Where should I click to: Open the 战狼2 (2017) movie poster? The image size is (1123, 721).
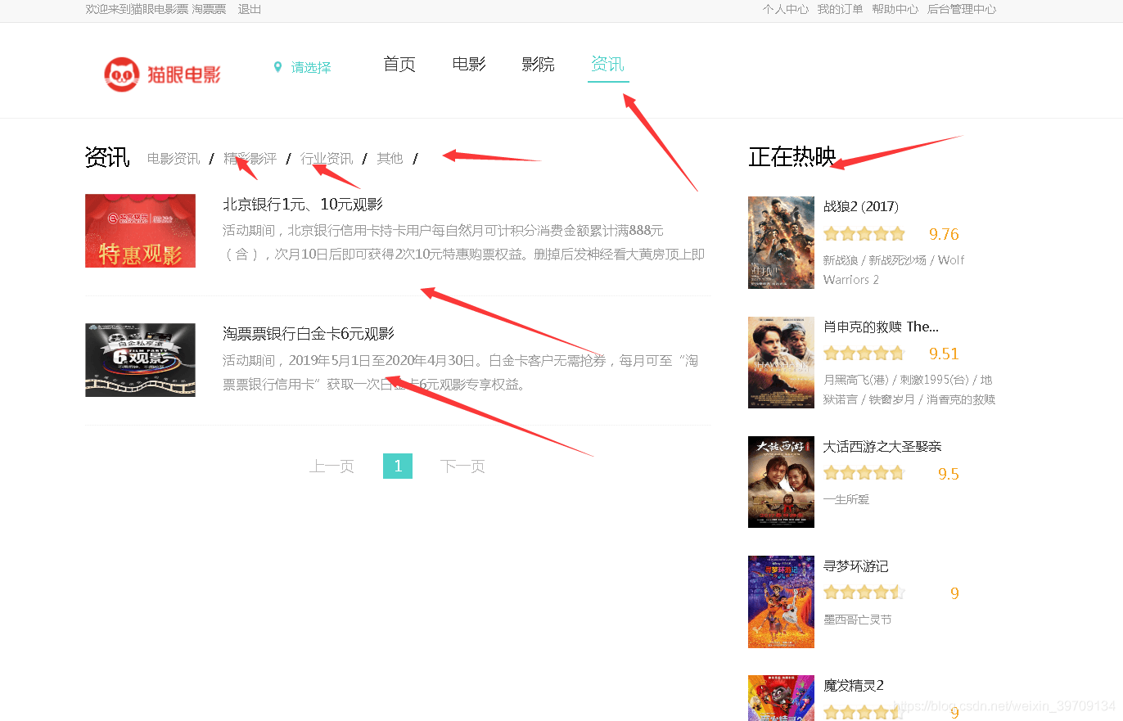(x=781, y=242)
